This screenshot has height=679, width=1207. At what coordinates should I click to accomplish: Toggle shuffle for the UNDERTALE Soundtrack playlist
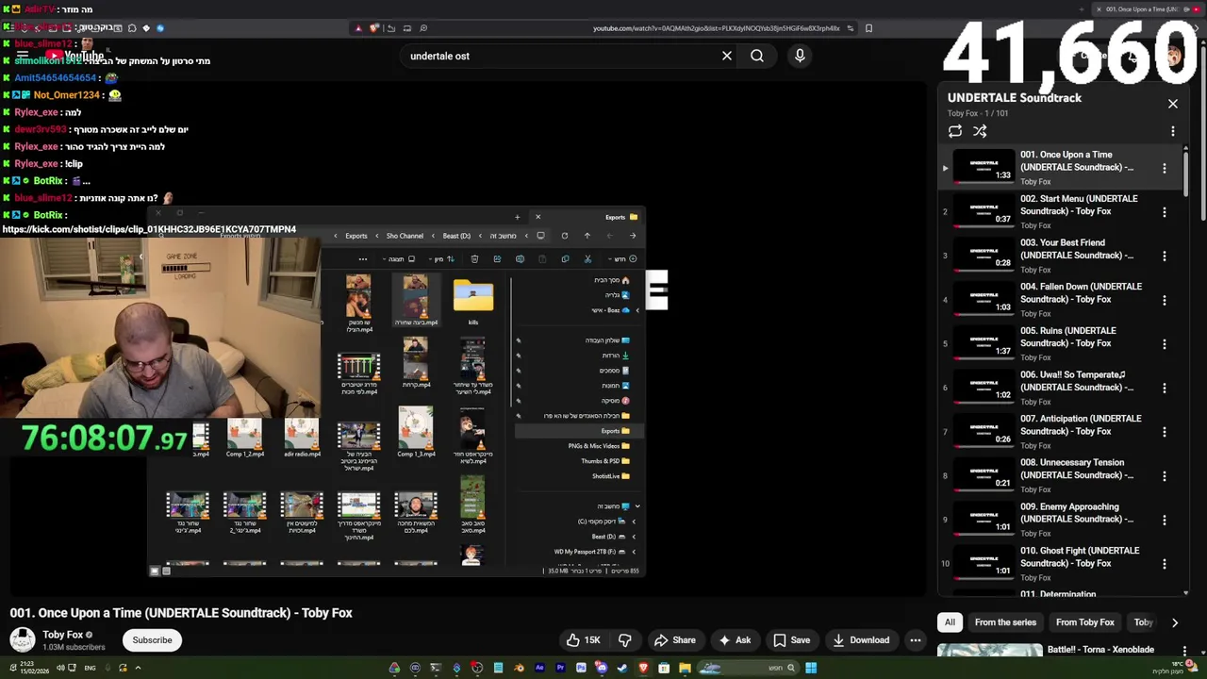pyautogui.click(x=980, y=132)
